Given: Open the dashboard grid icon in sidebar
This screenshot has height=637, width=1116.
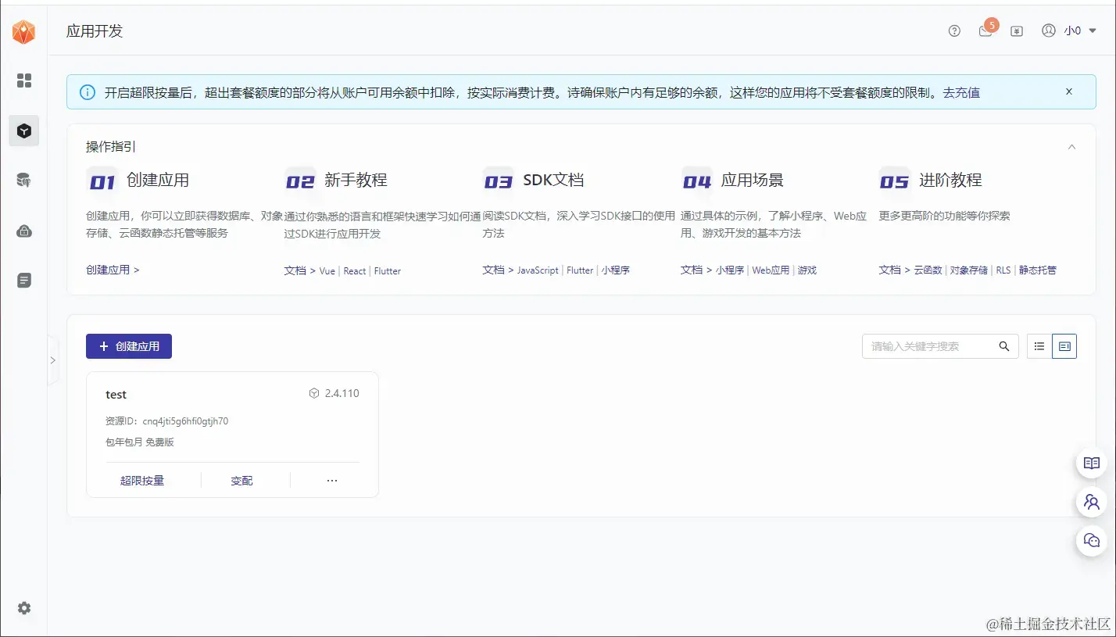Looking at the screenshot, I should 23,81.
